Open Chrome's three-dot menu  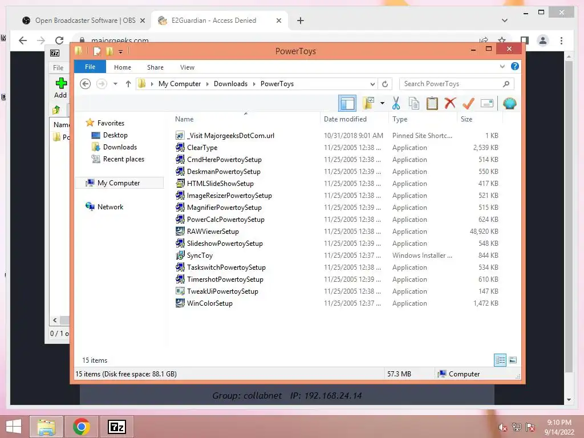coord(561,40)
